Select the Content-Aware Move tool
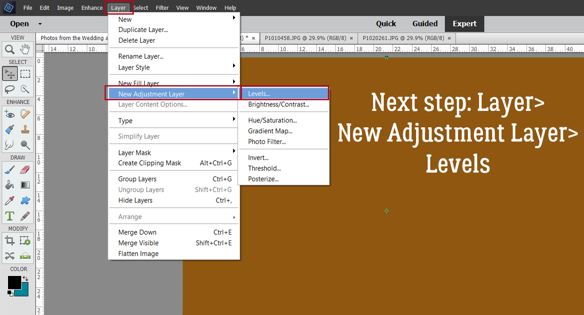The width and height of the screenshot is (584, 315). pyautogui.click(x=10, y=256)
